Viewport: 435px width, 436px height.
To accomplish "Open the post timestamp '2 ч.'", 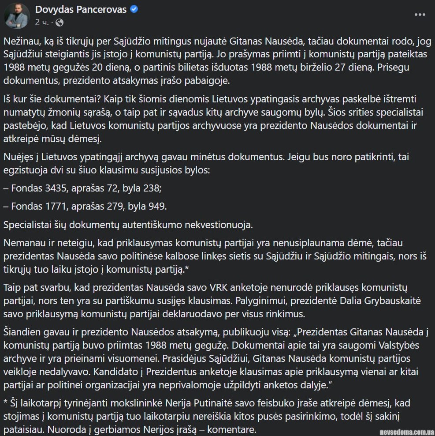I will [x=41, y=22].
